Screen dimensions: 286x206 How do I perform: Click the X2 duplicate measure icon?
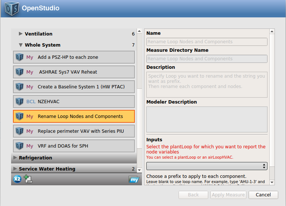point(17,179)
